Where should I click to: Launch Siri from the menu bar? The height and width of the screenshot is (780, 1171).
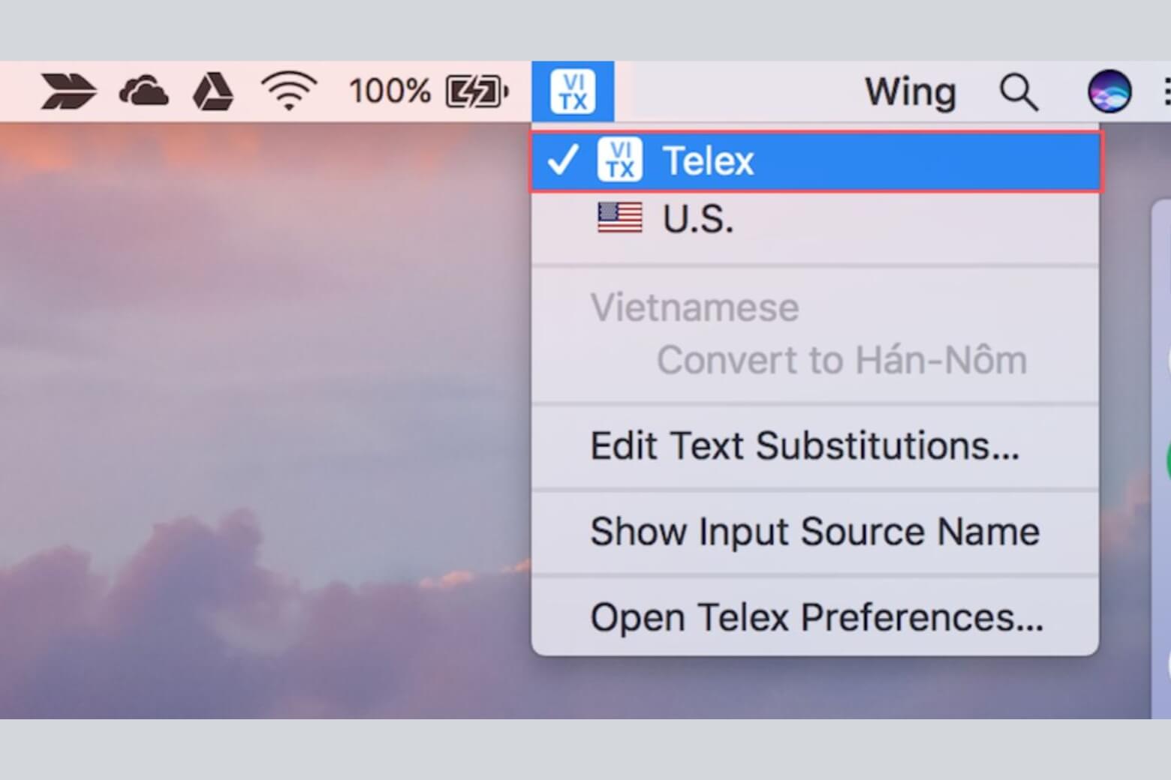(1109, 92)
